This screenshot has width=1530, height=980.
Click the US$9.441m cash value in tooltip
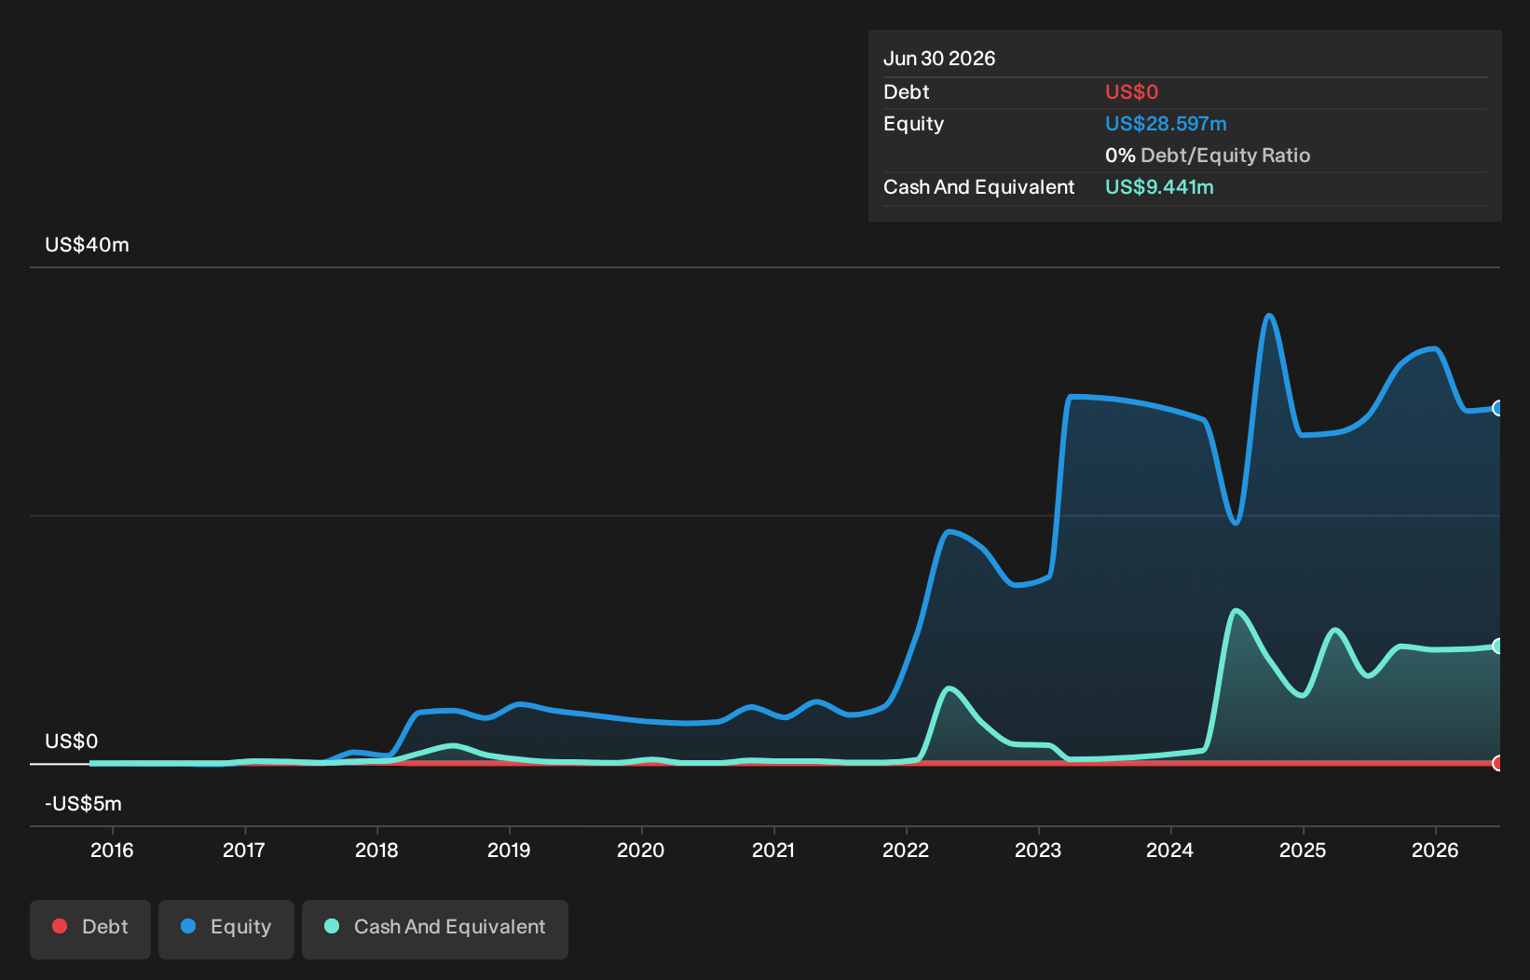1159,187
